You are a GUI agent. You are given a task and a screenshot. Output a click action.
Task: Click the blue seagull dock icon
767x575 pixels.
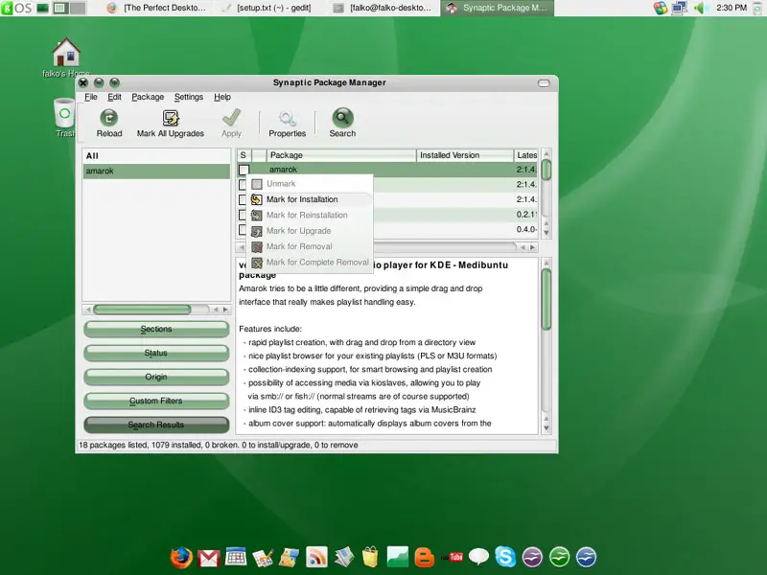[x=586, y=557]
